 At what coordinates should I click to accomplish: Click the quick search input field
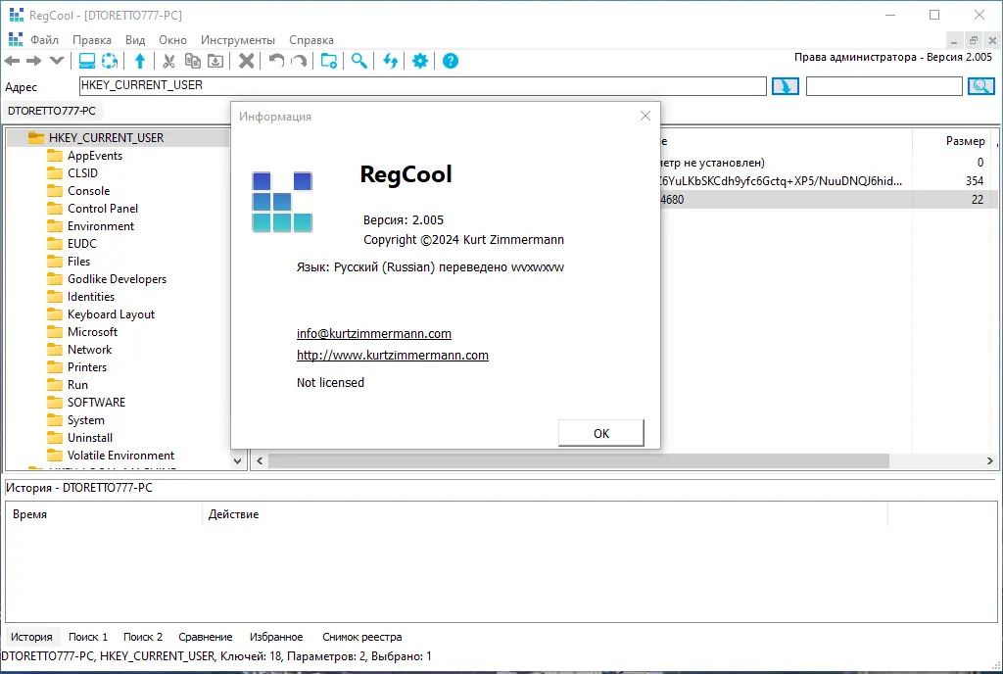tap(884, 85)
